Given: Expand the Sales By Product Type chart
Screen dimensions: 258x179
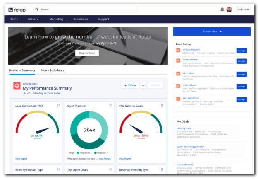Looking at the screenshot, I should pos(58,169).
